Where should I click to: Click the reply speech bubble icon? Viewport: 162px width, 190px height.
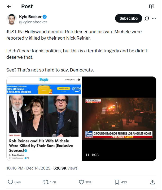11,182
